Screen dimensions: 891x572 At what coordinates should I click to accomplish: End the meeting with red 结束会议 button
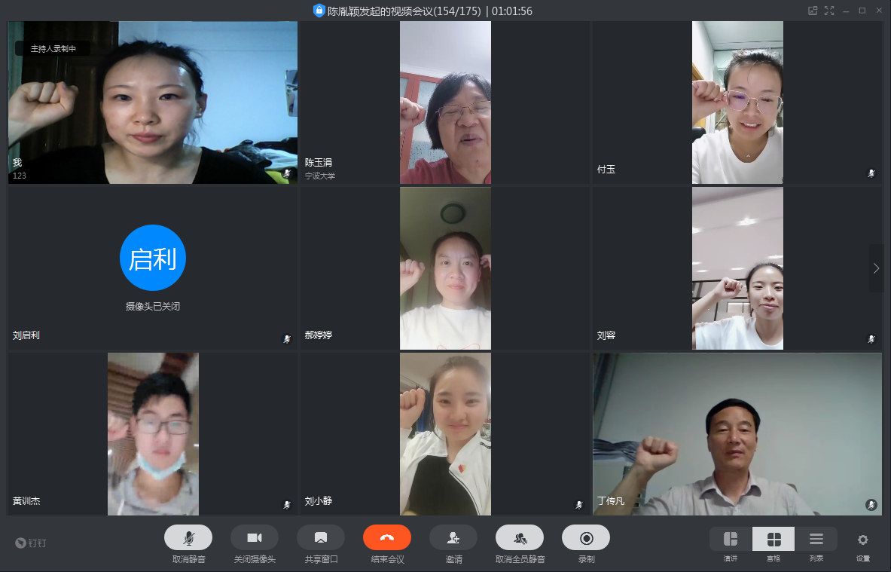(x=387, y=538)
